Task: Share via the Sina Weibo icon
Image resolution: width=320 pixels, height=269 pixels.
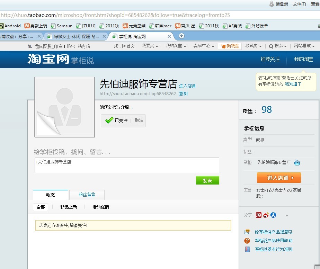Action: (x=266, y=215)
